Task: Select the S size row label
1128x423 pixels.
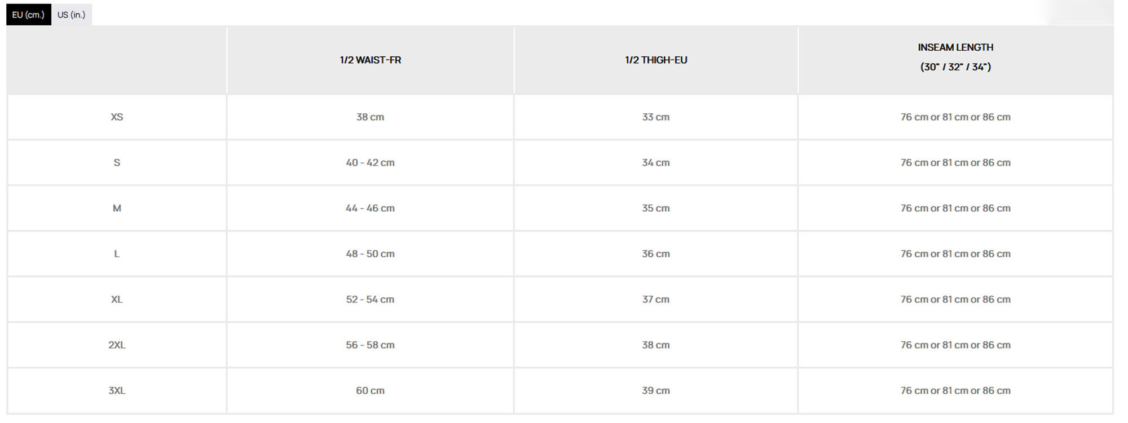Action: coord(117,163)
